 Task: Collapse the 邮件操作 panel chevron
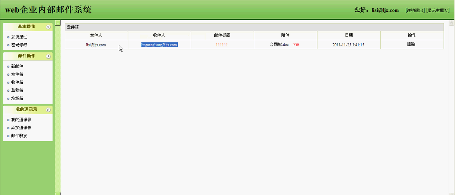pos(48,56)
